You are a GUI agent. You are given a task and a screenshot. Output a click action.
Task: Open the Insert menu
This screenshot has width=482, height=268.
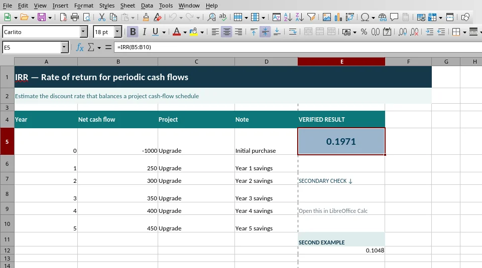click(60, 6)
